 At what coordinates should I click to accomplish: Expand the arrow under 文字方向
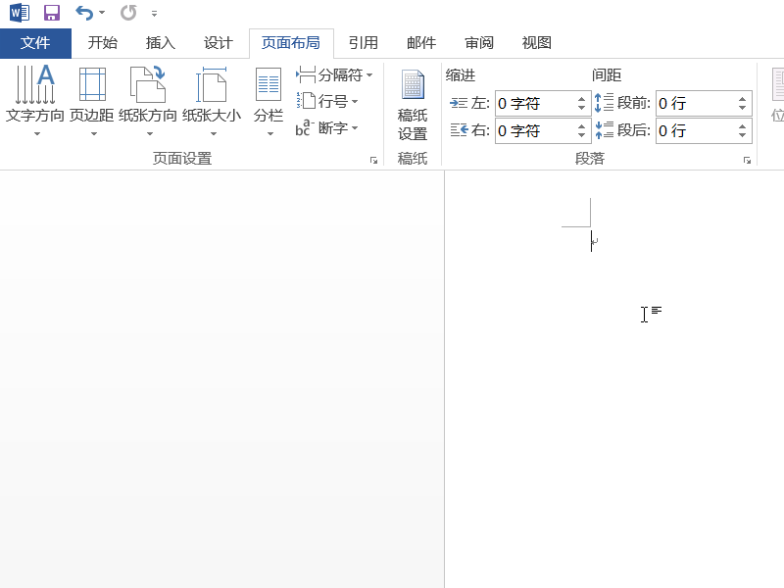pyautogui.click(x=37, y=134)
